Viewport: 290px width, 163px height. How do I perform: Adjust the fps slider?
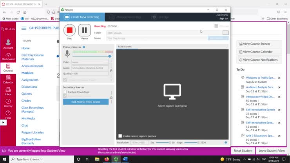[x=169, y=143]
